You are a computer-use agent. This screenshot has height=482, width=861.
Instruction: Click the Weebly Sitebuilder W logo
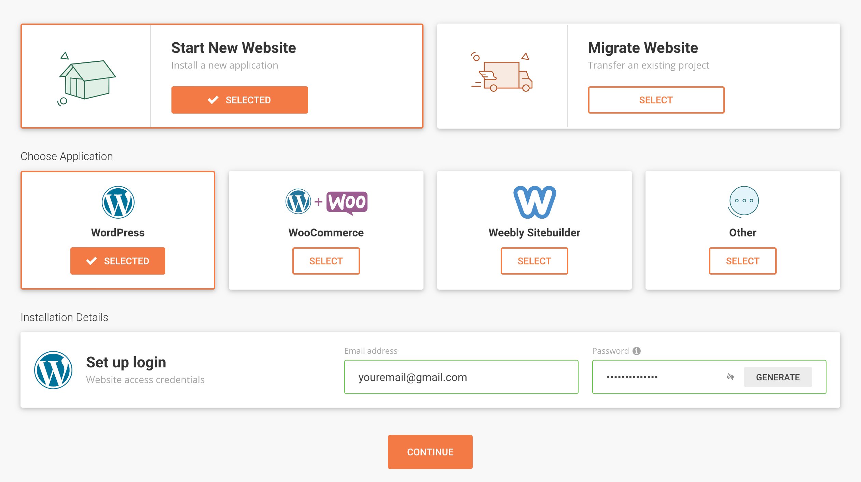tap(534, 202)
